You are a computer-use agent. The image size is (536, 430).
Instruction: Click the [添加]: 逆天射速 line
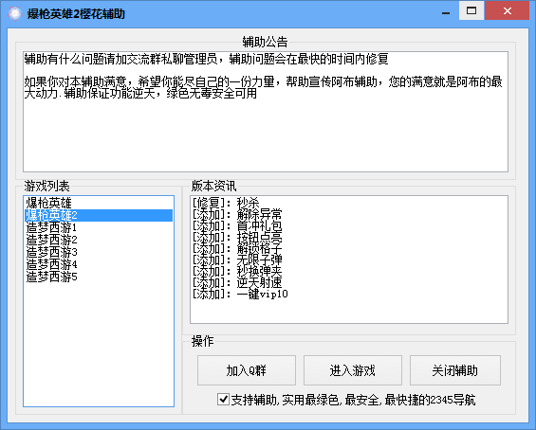(237, 282)
